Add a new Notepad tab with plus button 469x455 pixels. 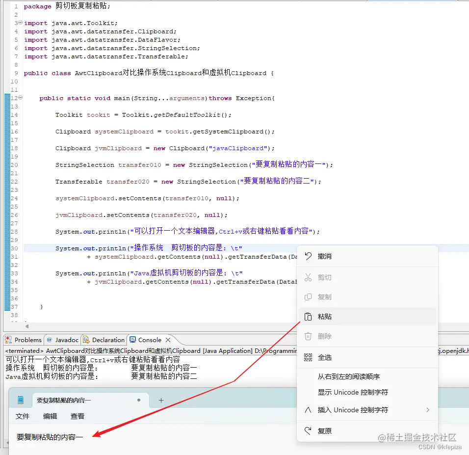point(161,400)
